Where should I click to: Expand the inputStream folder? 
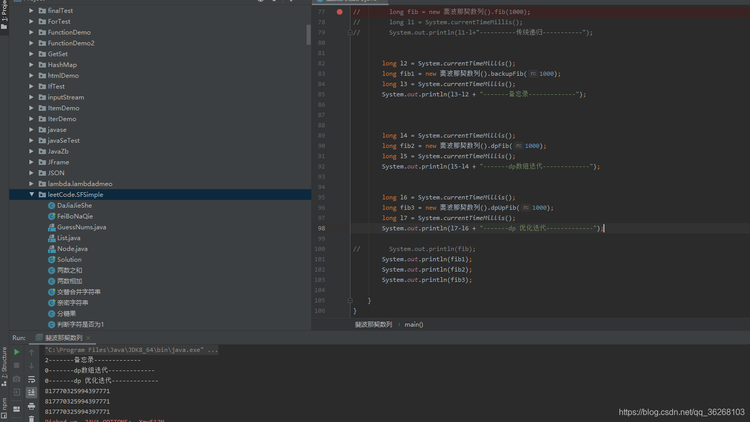tap(31, 97)
